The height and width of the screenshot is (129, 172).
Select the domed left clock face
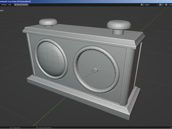click(x=51, y=59)
